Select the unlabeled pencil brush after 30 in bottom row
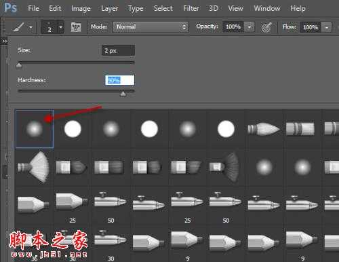Viewport: 339px width, 262px height. (148, 243)
